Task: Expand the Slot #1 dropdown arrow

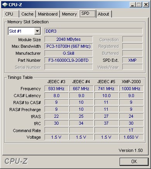Action: tap(38, 31)
